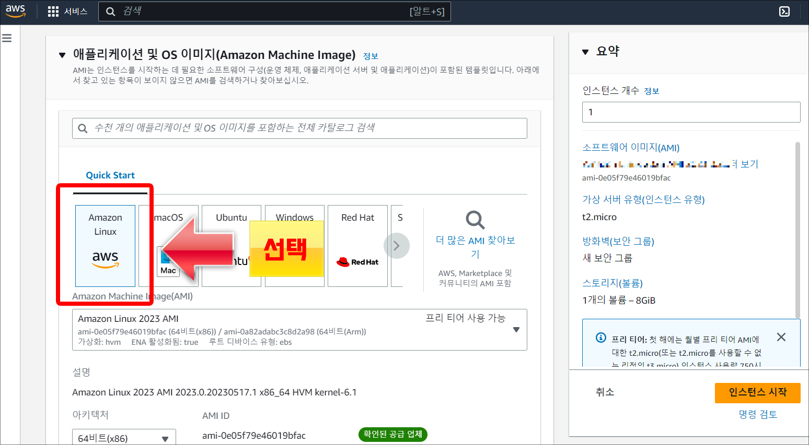Viewport: 809px width, 445px height.
Task: Click the 보기 link after AMI name
Action: tap(749, 164)
